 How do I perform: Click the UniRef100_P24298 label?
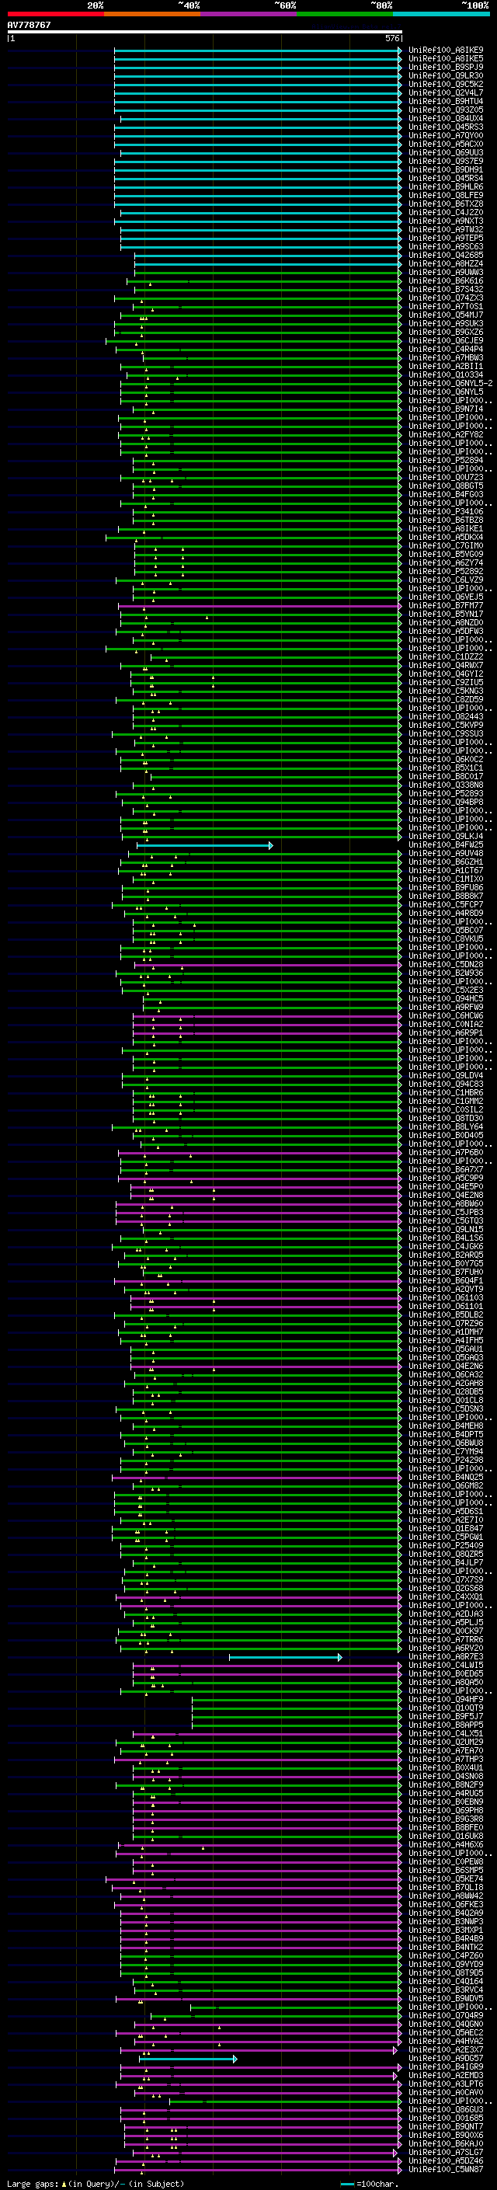(446, 1461)
